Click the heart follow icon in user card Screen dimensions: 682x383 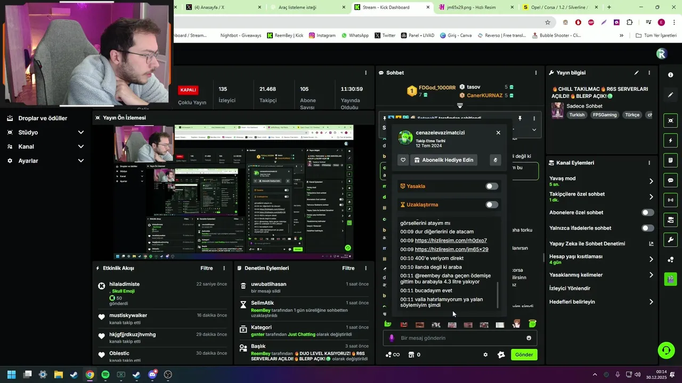click(403, 160)
